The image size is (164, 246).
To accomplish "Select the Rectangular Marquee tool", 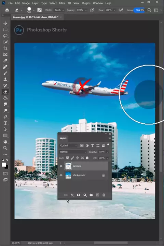I will click(5, 29).
